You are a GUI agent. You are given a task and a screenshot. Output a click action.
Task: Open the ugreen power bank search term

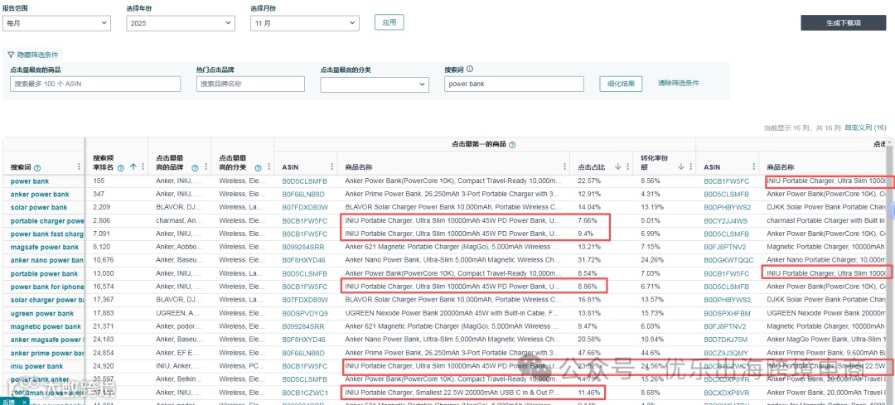(42, 313)
